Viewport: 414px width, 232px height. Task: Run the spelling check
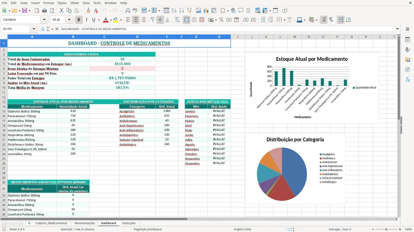point(135,11)
